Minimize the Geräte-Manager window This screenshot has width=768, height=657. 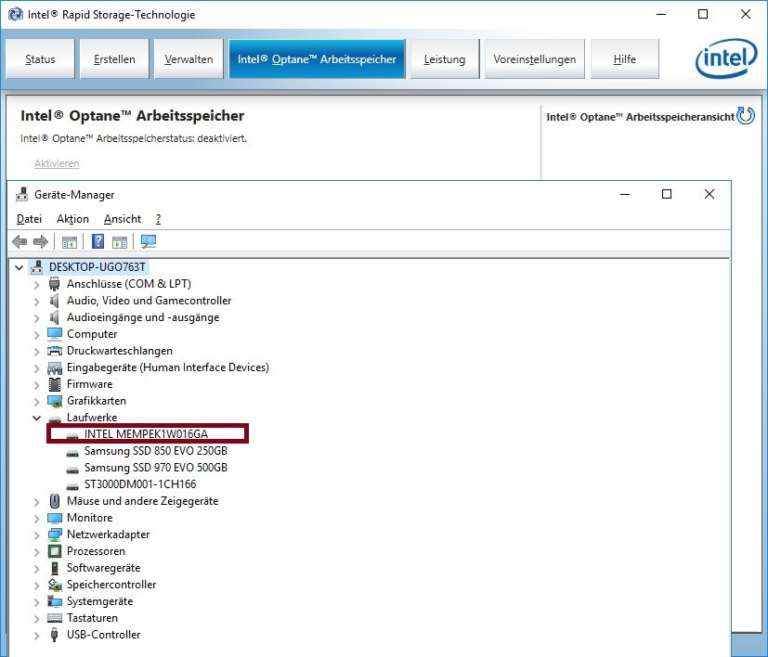coord(624,194)
